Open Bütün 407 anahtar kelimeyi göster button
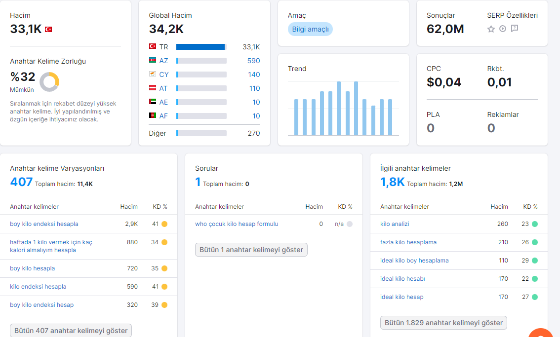 pyautogui.click(x=71, y=331)
